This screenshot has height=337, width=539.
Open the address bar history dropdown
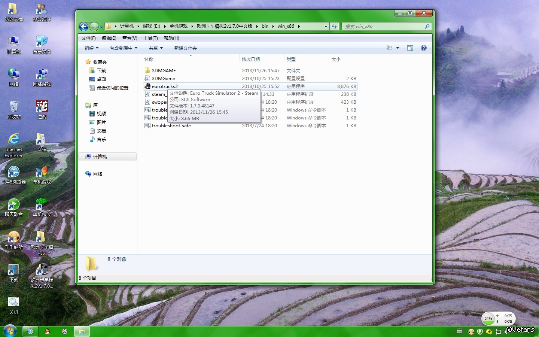[326, 27]
